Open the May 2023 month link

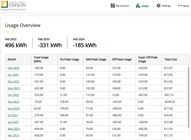point(14,129)
